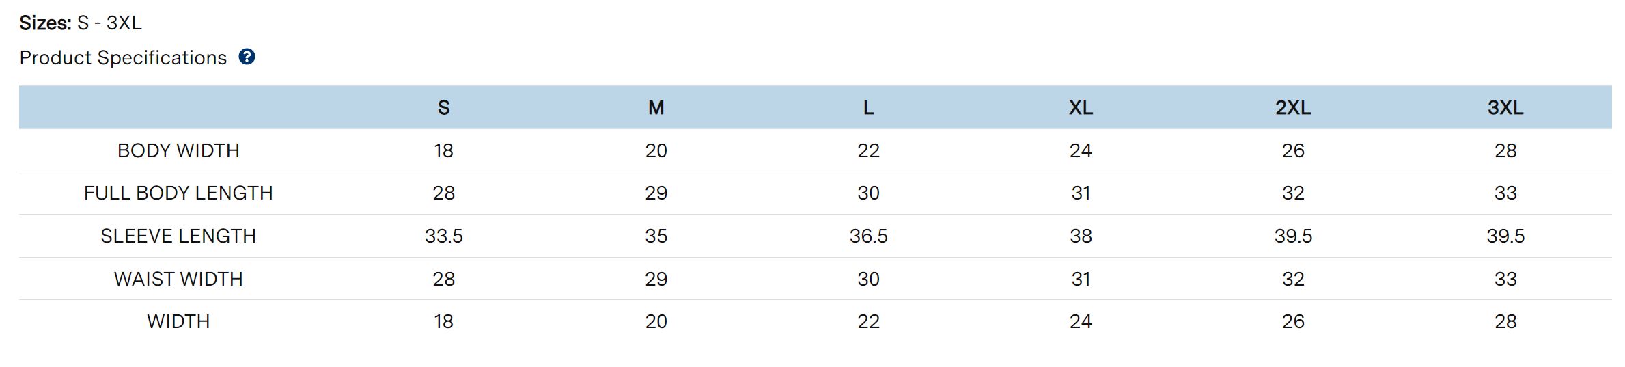Click the Sizes S - 3XL text
1625x367 pixels.
point(81,23)
